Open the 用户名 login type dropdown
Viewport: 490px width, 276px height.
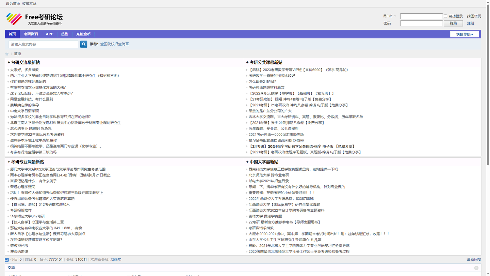click(390, 16)
